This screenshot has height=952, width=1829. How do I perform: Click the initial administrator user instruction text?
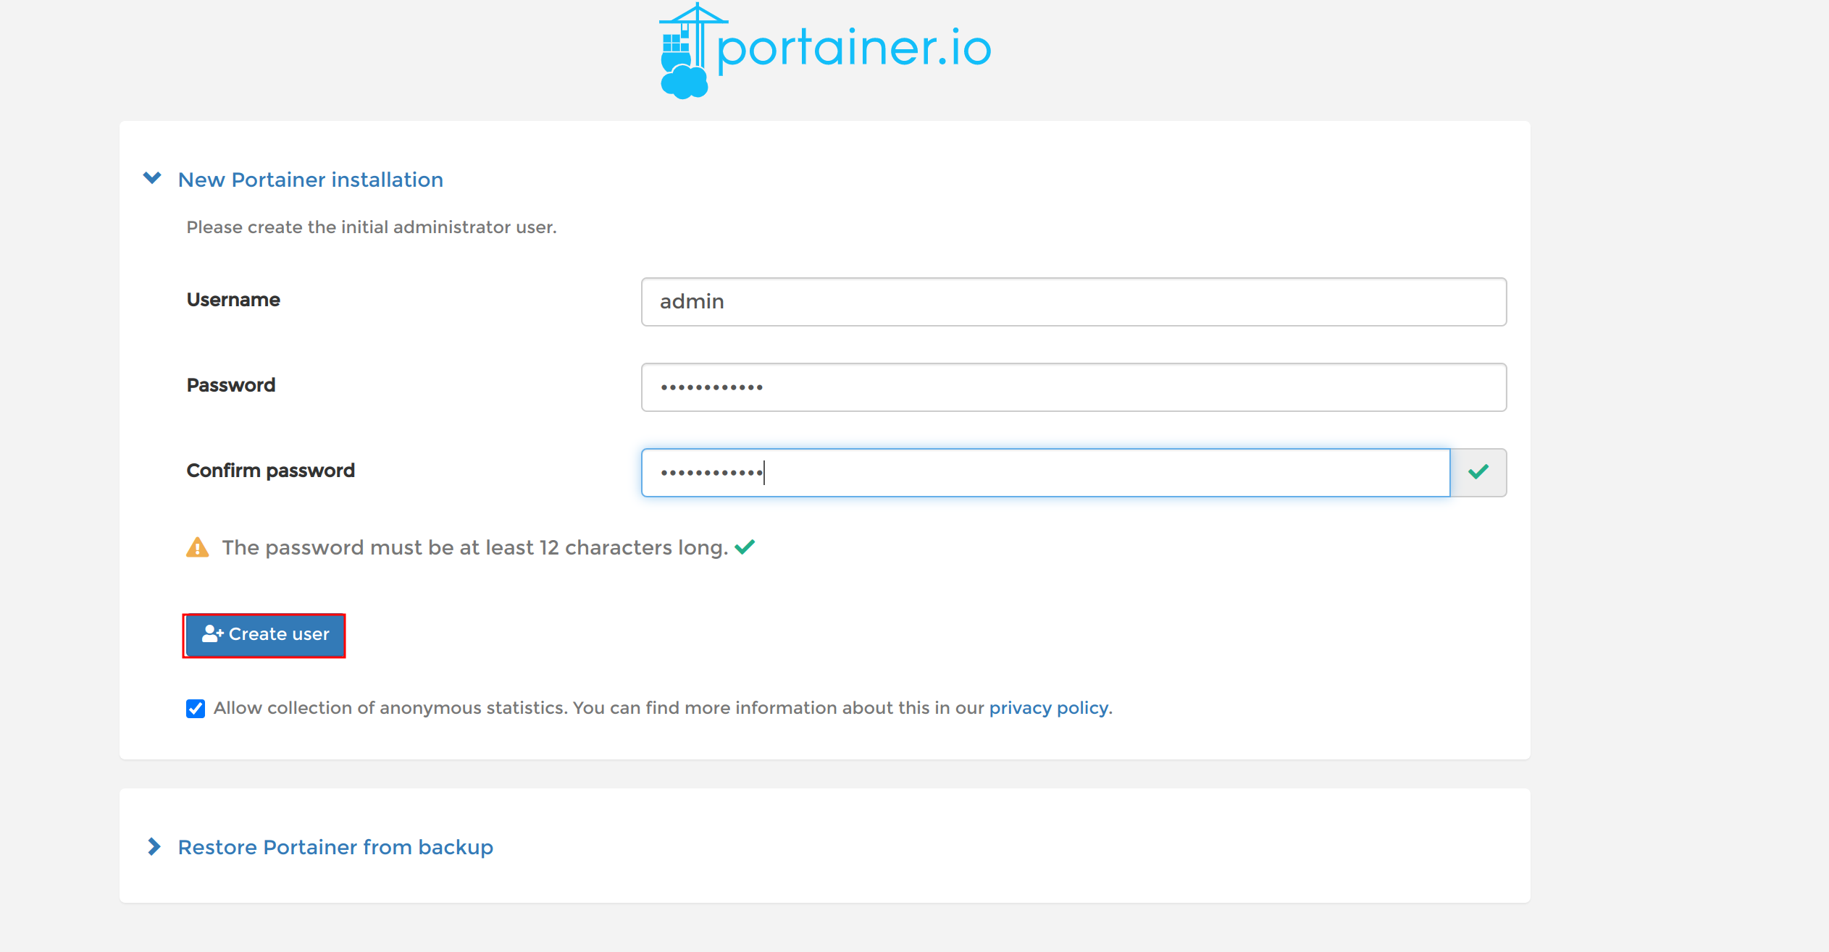[x=372, y=227]
